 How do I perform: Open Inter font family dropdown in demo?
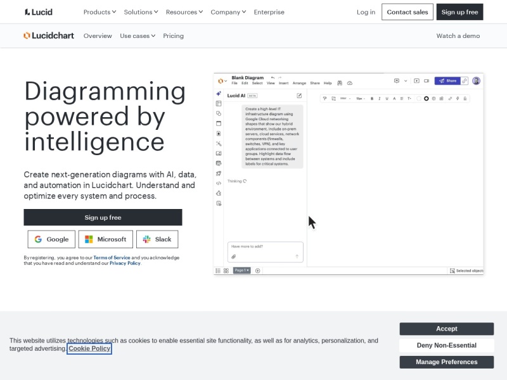[x=345, y=99]
